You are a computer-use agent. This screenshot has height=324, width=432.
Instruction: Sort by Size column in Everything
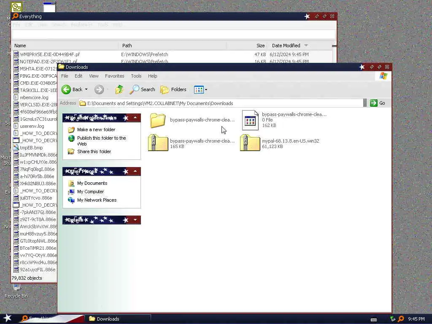247,46
